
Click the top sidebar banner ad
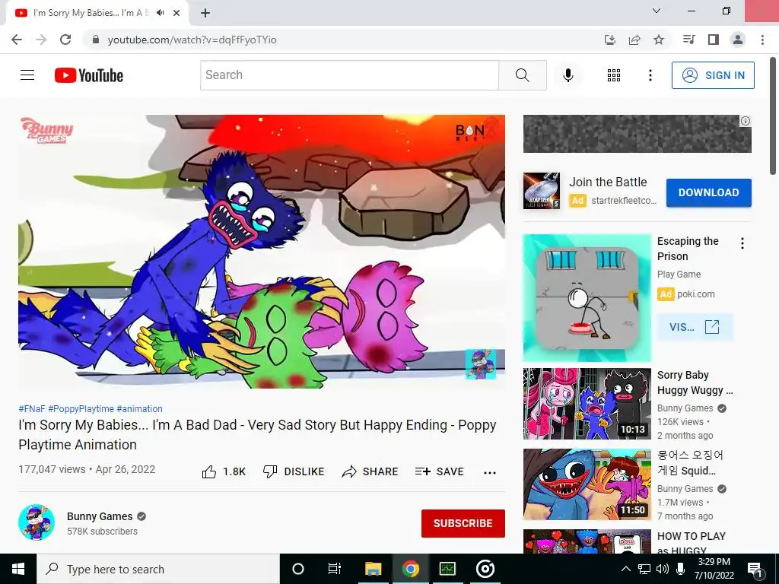coord(637,134)
